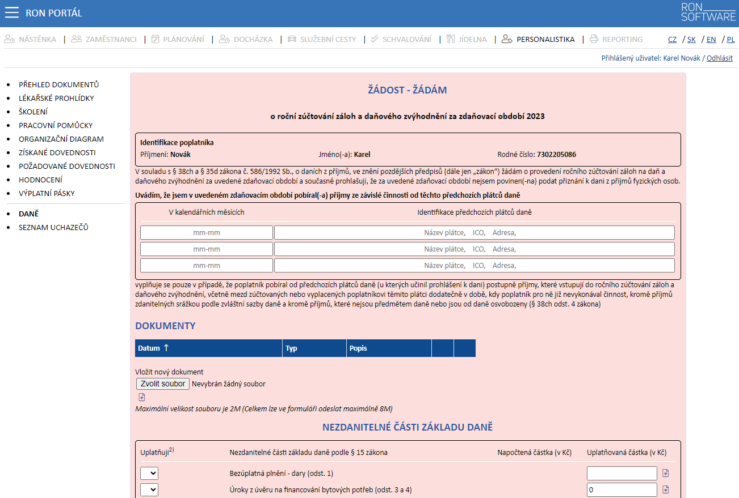The height and width of the screenshot is (498, 739).
Task: Click the Jídelna cutlery icon
Action: pos(451,39)
